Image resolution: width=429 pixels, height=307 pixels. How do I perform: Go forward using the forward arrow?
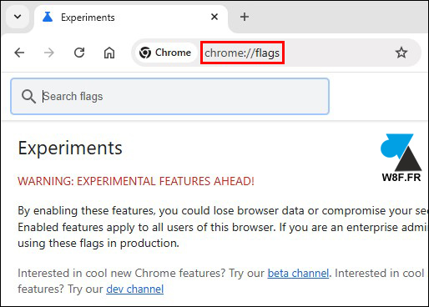[x=49, y=53]
